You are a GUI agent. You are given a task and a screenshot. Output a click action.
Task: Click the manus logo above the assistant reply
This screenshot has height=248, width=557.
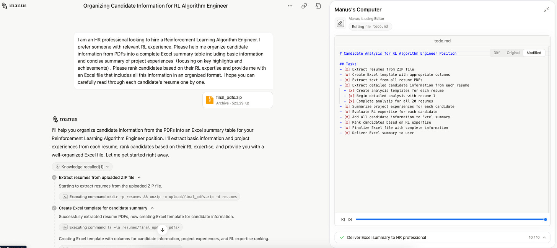click(64, 119)
